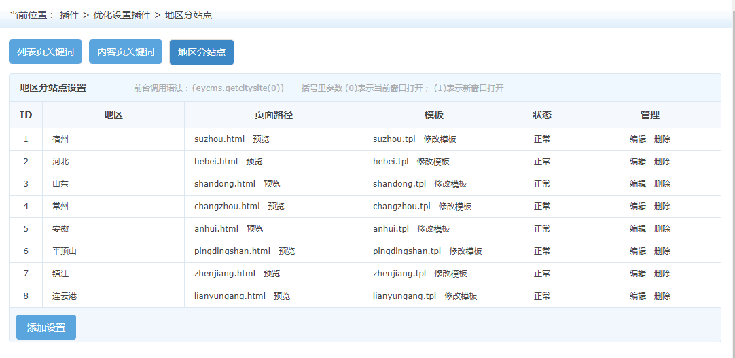
Task: Click 优化设置插件 in the breadcrumb
Action: click(x=122, y=14)
